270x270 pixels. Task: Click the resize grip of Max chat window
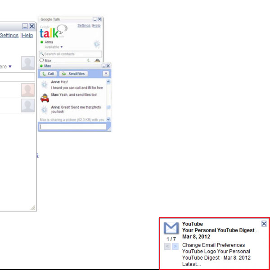coord(109,129)
